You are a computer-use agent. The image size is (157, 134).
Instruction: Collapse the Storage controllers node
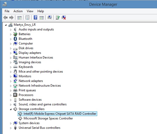(x=11, y=109)
